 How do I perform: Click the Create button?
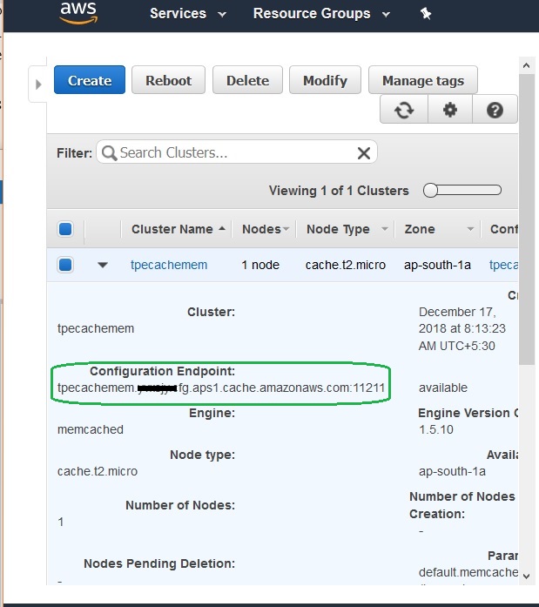coord(90,80)
